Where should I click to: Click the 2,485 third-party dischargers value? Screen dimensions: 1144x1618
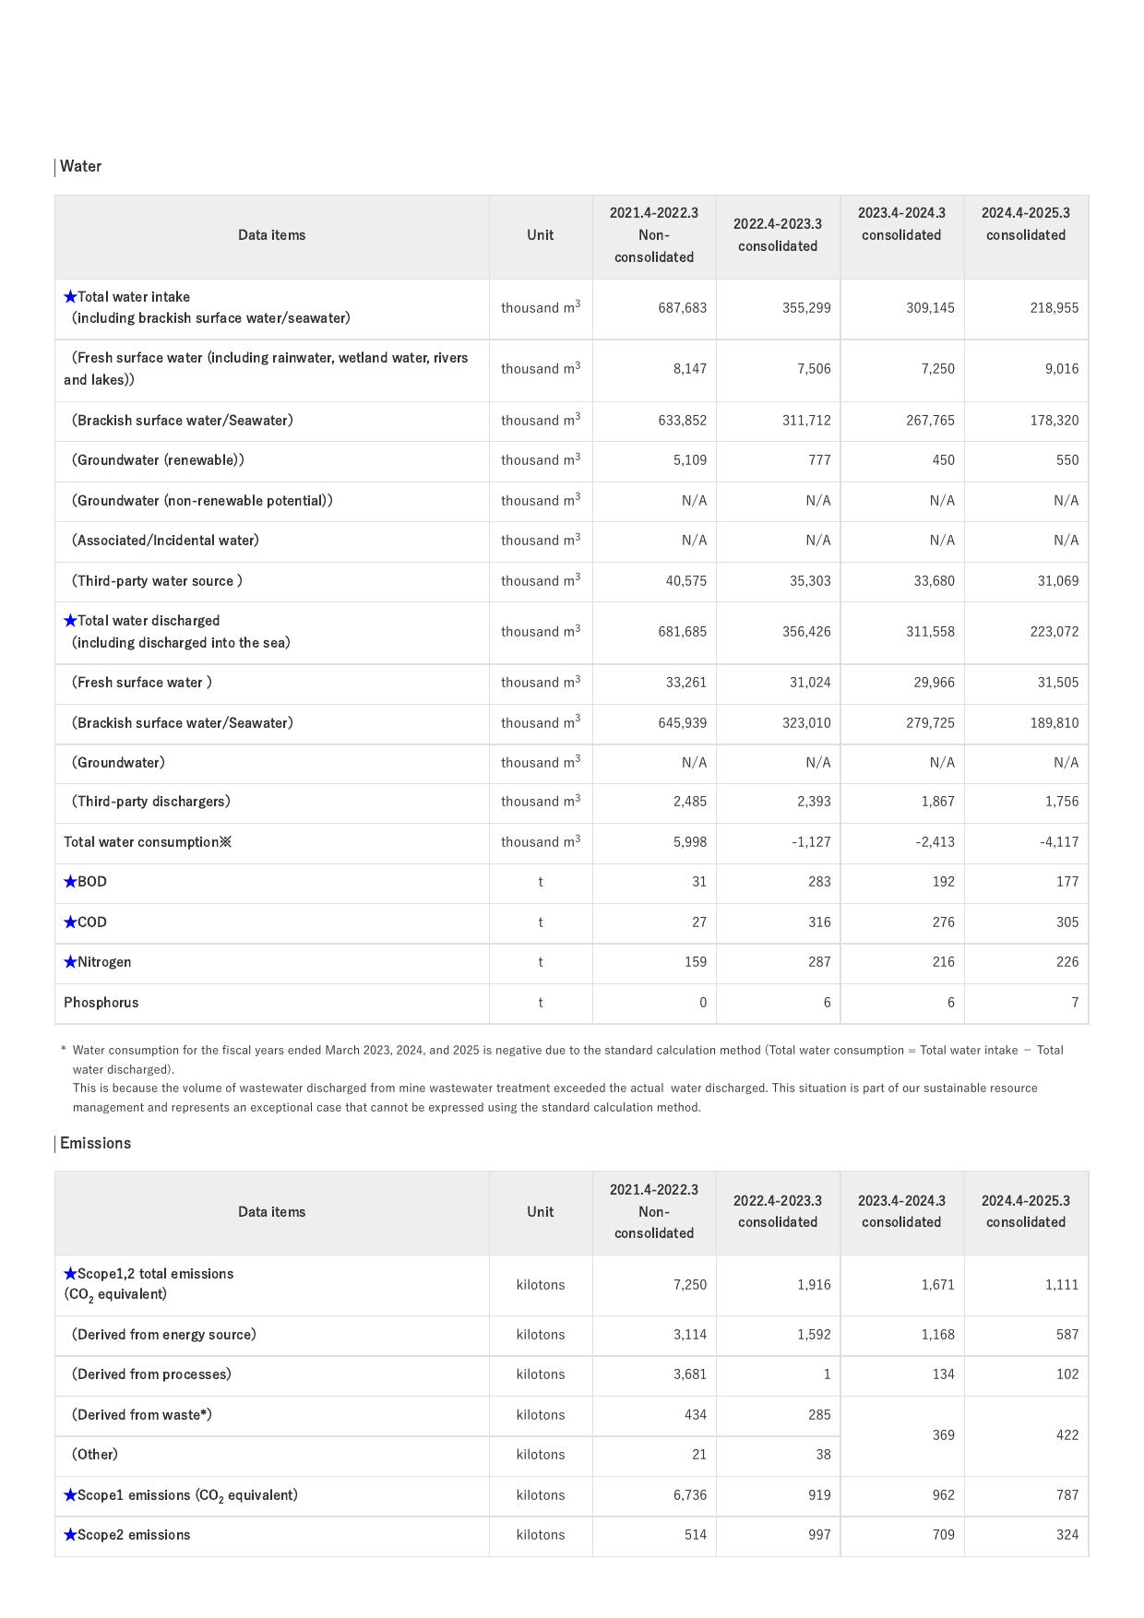690,802
